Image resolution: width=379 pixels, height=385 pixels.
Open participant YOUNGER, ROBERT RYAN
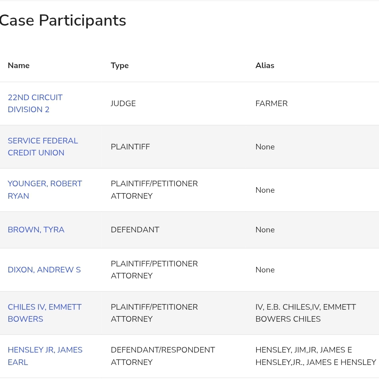click(x=45, y=189)
